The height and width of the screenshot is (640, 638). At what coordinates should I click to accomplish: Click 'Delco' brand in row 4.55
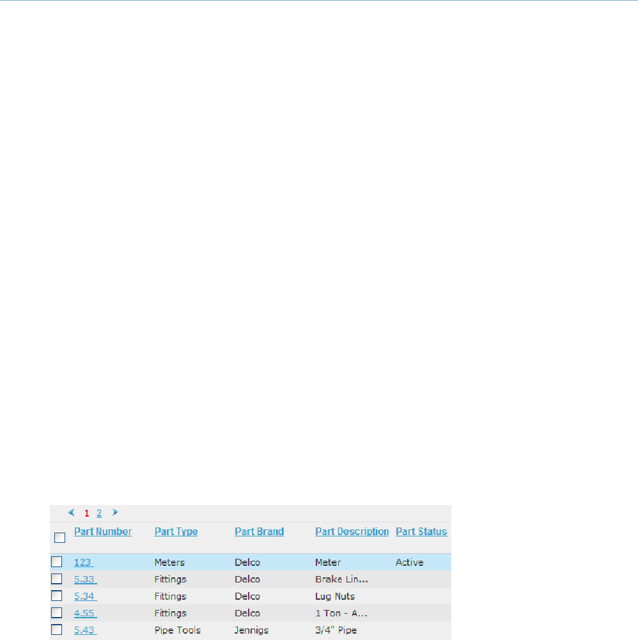pyautogui.click(x=247, y=613)
